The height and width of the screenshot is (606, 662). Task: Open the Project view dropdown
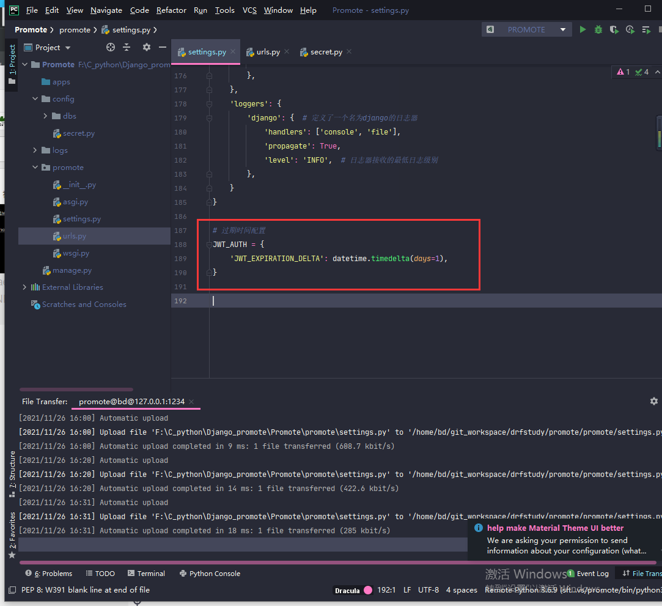68,48
